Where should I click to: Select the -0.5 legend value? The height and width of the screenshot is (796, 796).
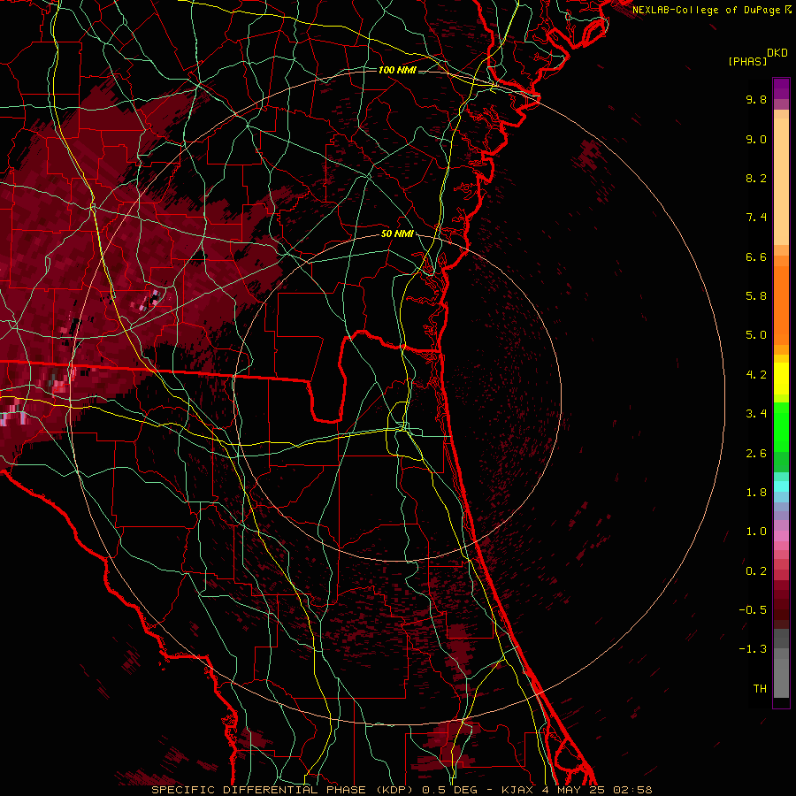753,610
